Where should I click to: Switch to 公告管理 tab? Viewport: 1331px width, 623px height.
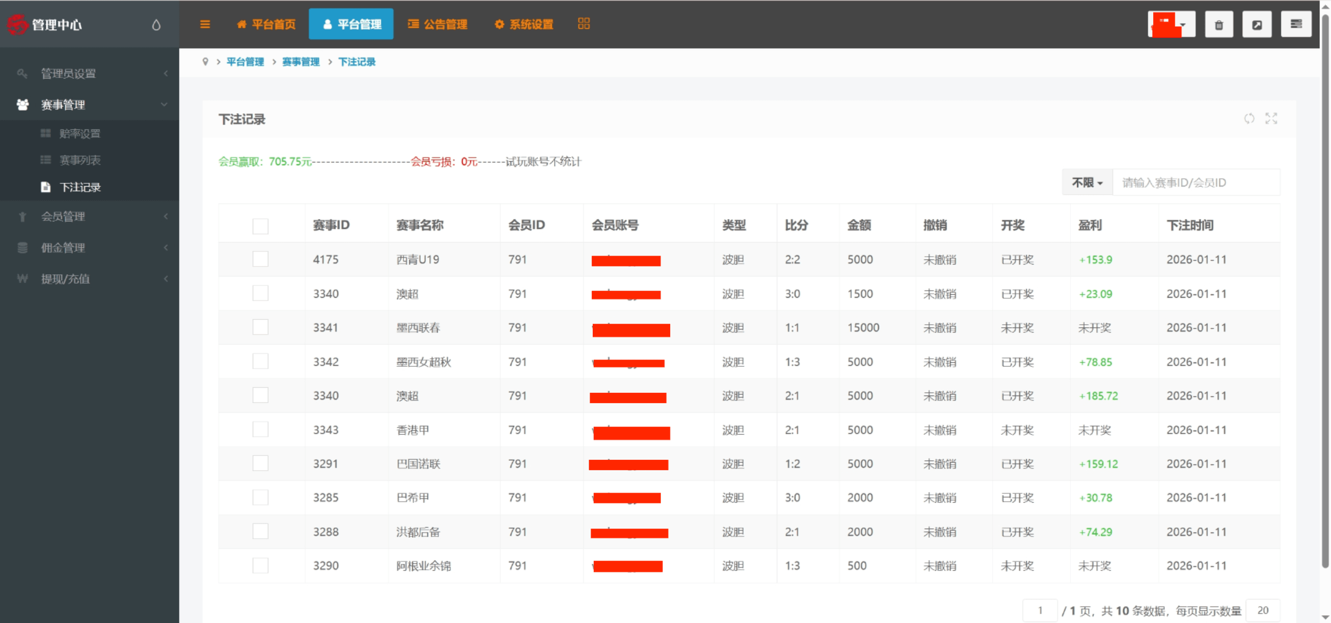click(438, 24)
